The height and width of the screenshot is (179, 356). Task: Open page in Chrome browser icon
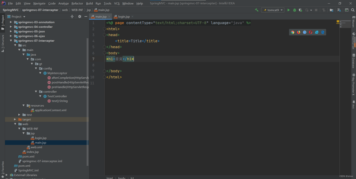pyautogui.click(x=293, y=32)
